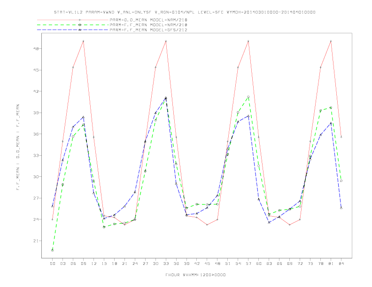
Task: Click x-axis tick label 36
Action: point(176,264)
